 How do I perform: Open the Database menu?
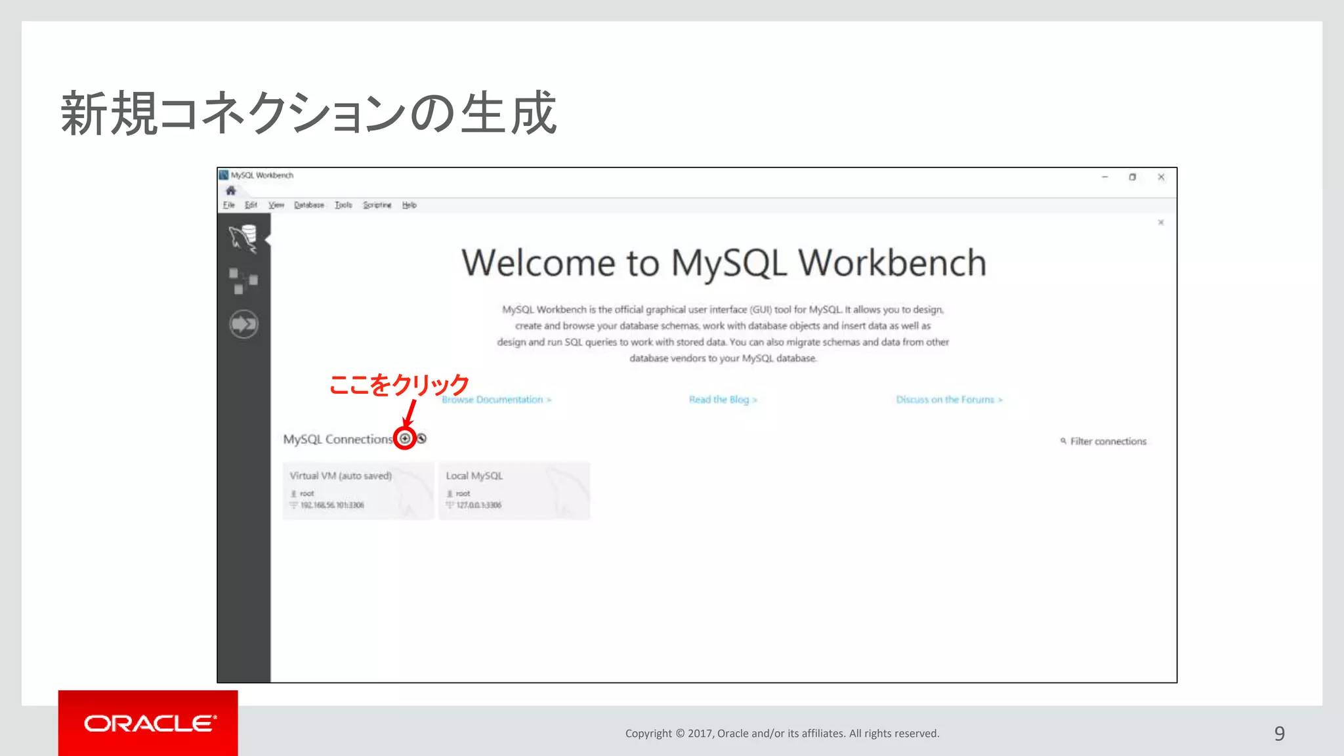tap(309, 205)
